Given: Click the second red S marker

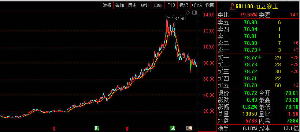Looking at the screenshot, I should pyautogui.click(x=127, y=128).
